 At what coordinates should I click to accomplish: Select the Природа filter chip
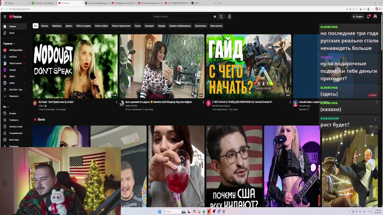(162, 26)
